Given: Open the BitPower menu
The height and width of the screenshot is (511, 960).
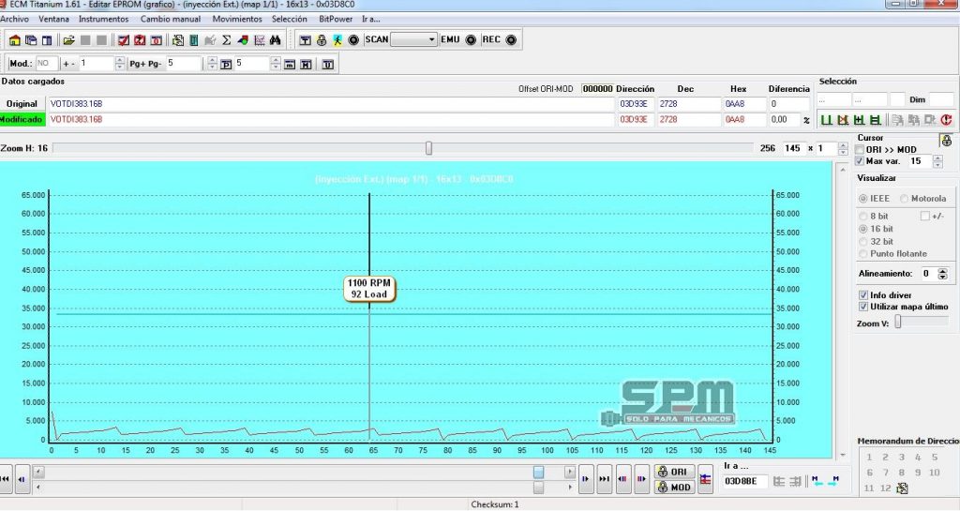Looking at the screenshot, I should click(336, 19).
